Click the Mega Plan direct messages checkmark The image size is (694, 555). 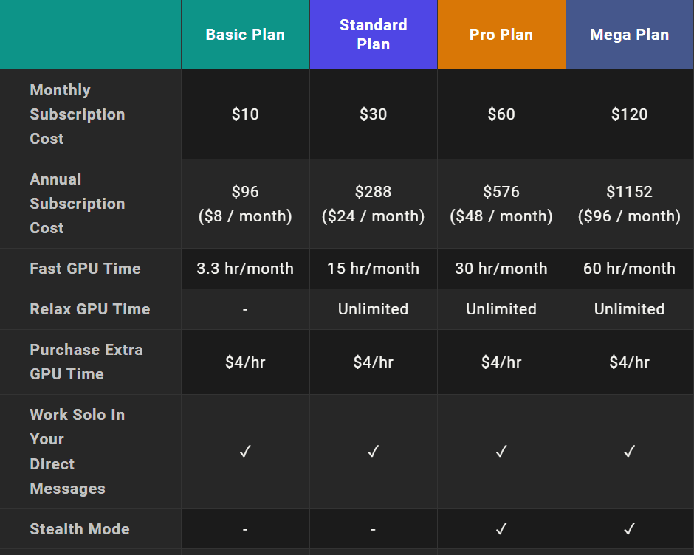[x=629, y=452]
